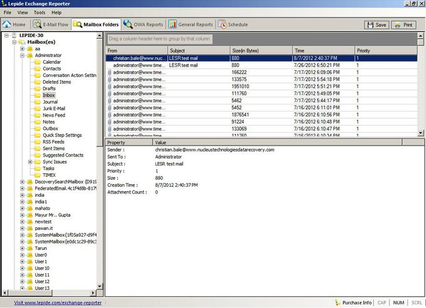Click the Mailbox Folders tab icon
This screenshot has height=308, width=426.
(78, 24)
